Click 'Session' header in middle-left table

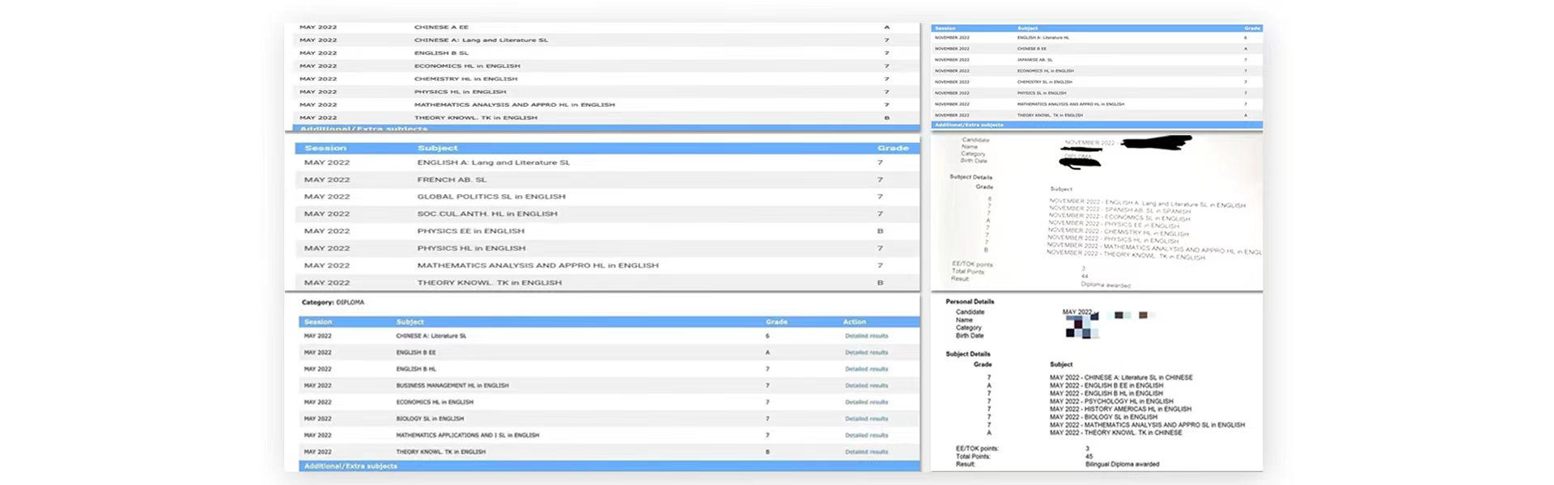click(x=325, y=148)
